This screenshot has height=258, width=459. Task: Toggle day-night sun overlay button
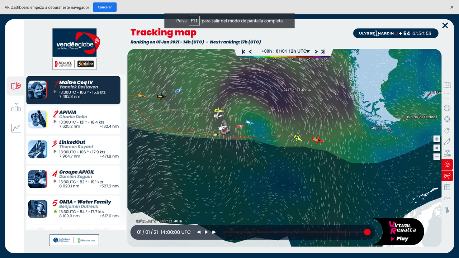click(x=447, y=164)
